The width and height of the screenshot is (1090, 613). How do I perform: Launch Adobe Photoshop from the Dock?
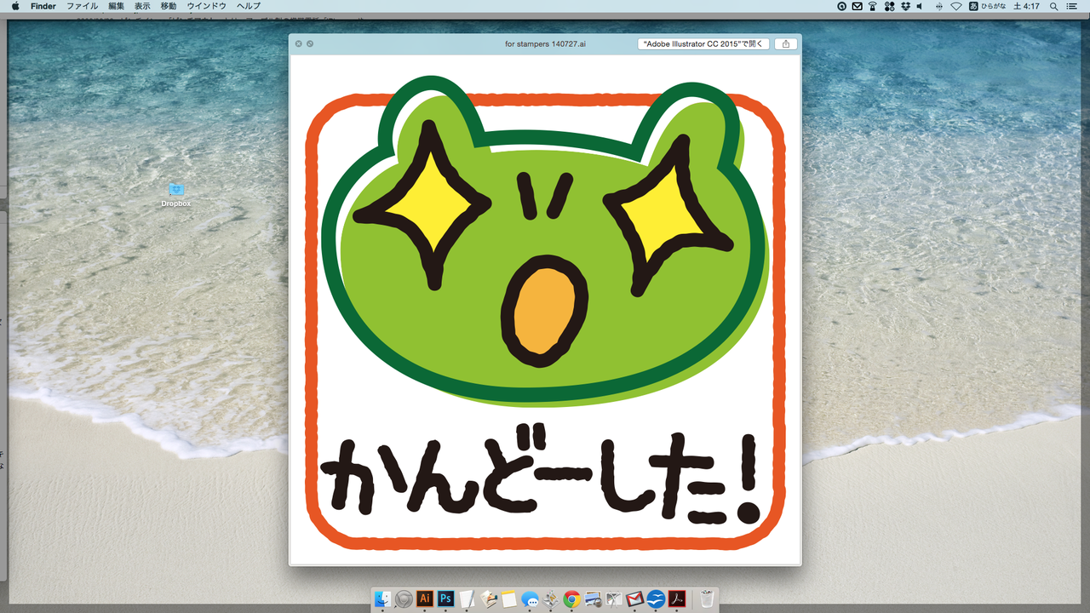click(x=445, y=599)
